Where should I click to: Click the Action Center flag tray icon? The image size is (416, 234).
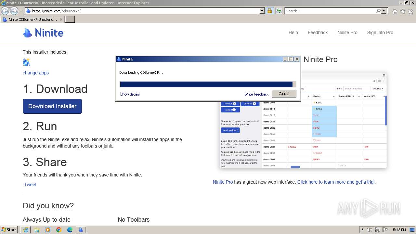(385, 230)
